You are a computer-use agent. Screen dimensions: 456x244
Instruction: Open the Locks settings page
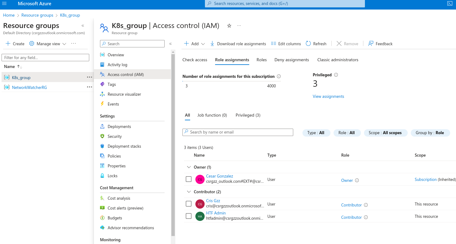click(x=112, y=176)
